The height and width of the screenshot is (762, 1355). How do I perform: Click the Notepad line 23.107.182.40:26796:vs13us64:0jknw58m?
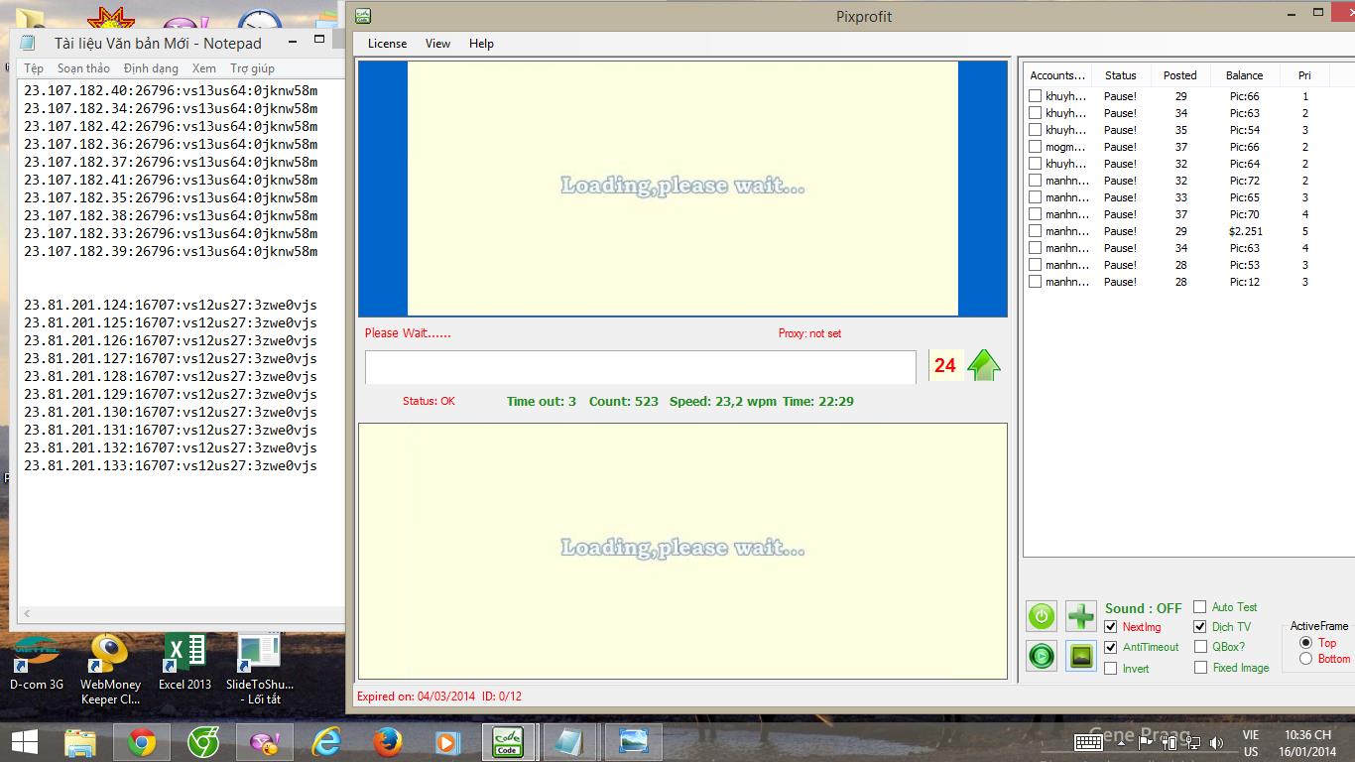[x=171, y=90]
